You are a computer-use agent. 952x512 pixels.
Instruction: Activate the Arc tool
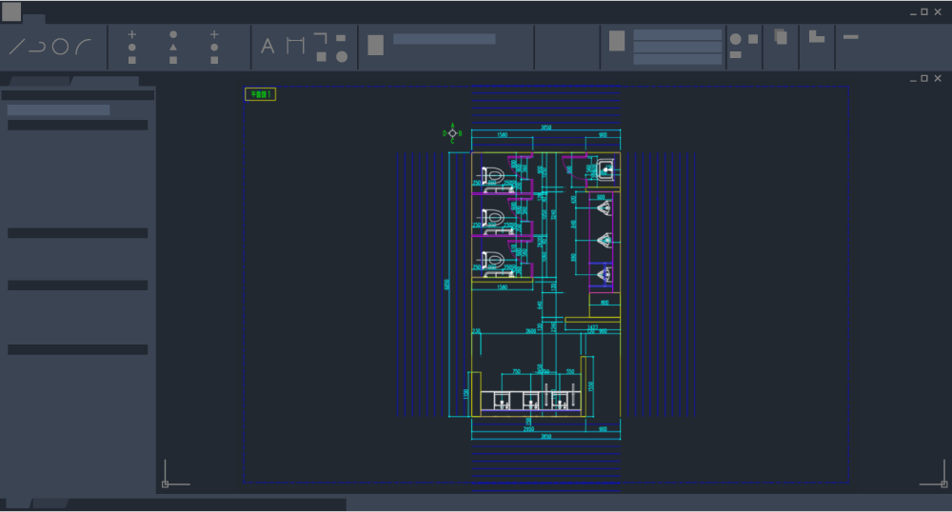[x=84, y=46]
